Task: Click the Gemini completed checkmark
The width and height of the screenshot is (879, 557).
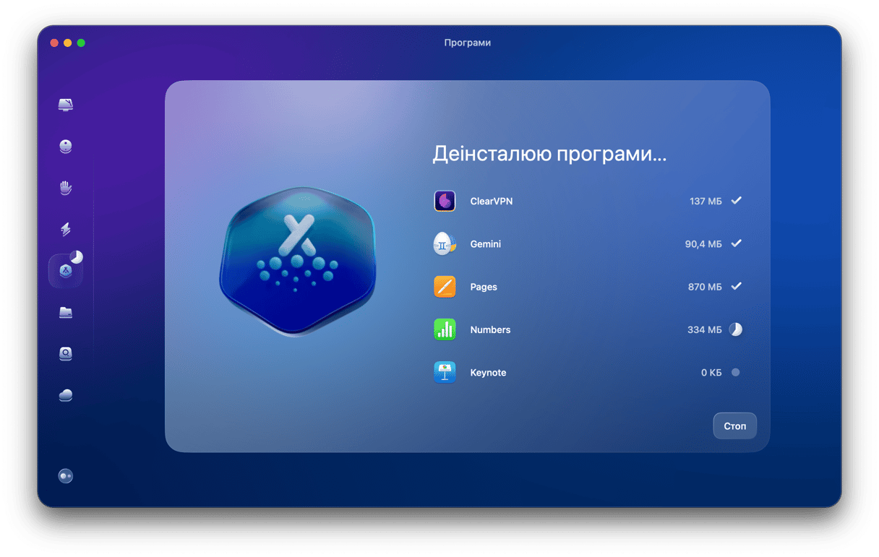Action: (736, 243)
